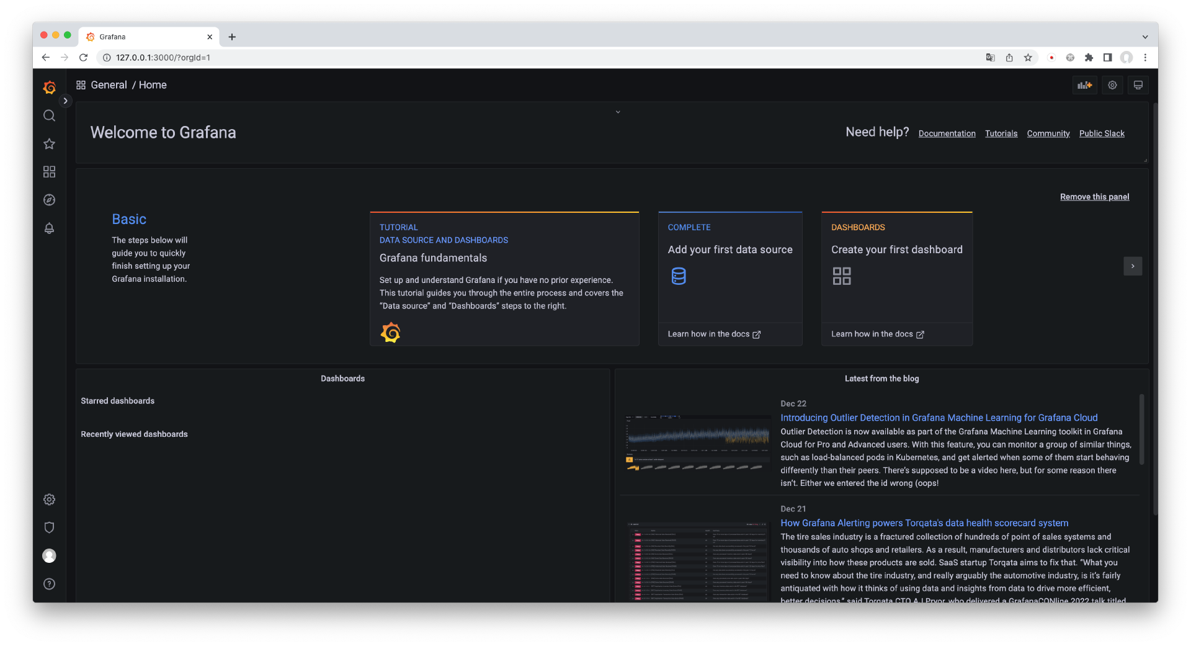
Task: Click the Basic setup heading
Action: (x=129, y=219)
